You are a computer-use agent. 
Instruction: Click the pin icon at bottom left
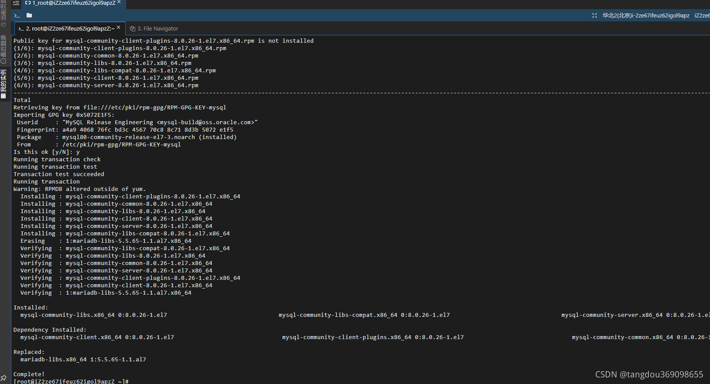pyautogui.click(x=3, y=378)
